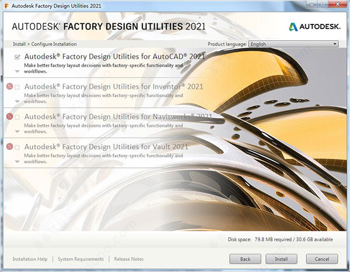The image size is (350, 272).
Task: Tick the Factory Design Utilities for Vault checkbox
Action: pos(17,147)
